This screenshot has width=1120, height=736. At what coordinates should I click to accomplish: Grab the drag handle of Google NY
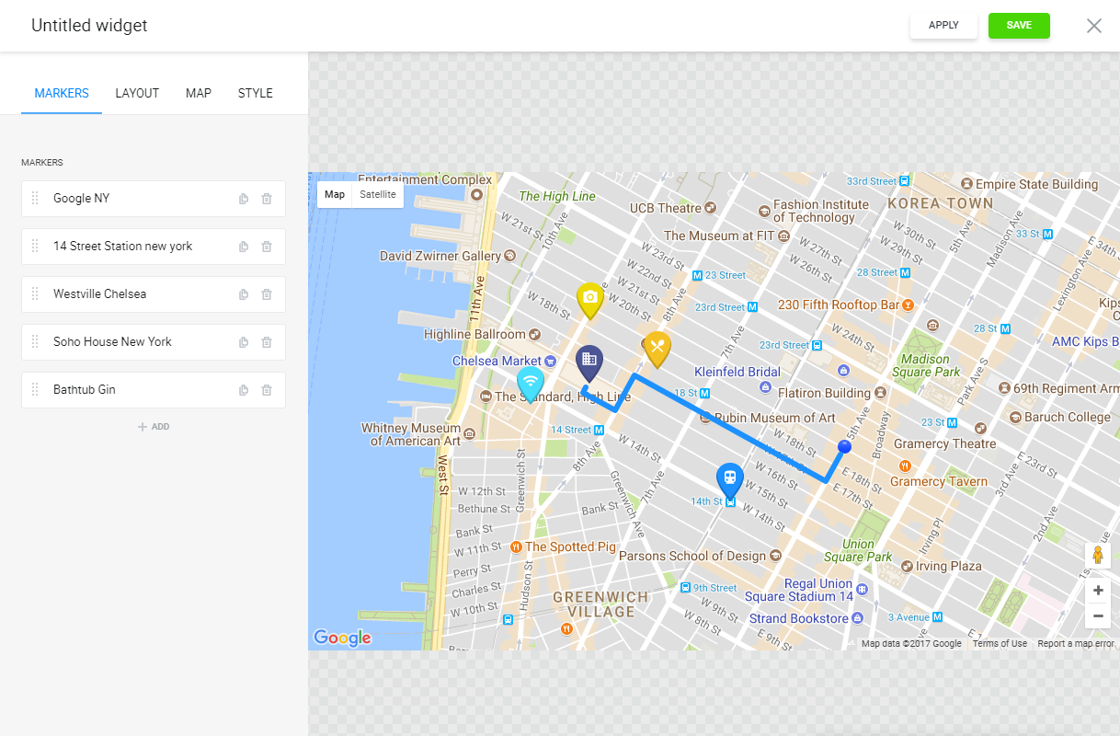(x=35, y=199)
